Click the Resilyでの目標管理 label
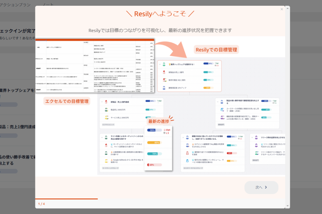322x214 pixels. click(x=216, y=50)
